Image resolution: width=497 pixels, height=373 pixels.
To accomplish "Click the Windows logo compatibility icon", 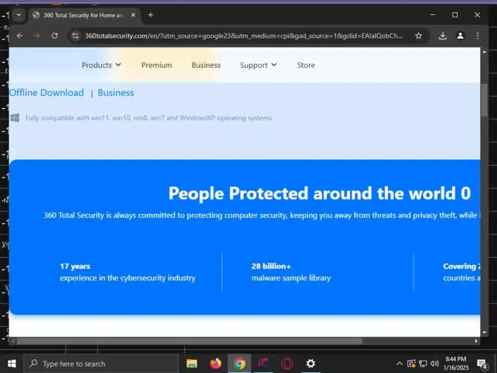I will (x=15, y=118).
